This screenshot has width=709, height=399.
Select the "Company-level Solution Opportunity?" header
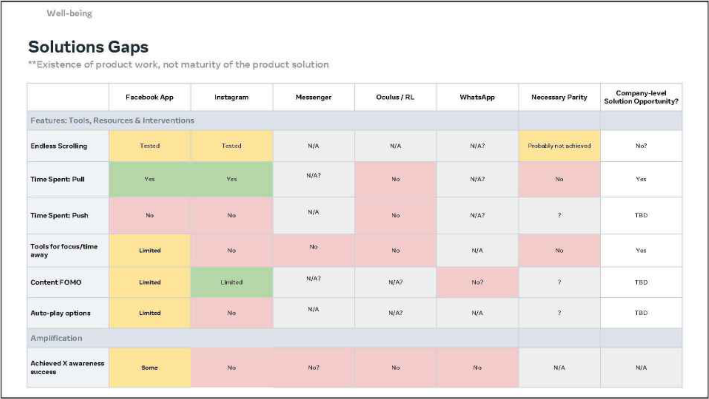coord(641,97)
